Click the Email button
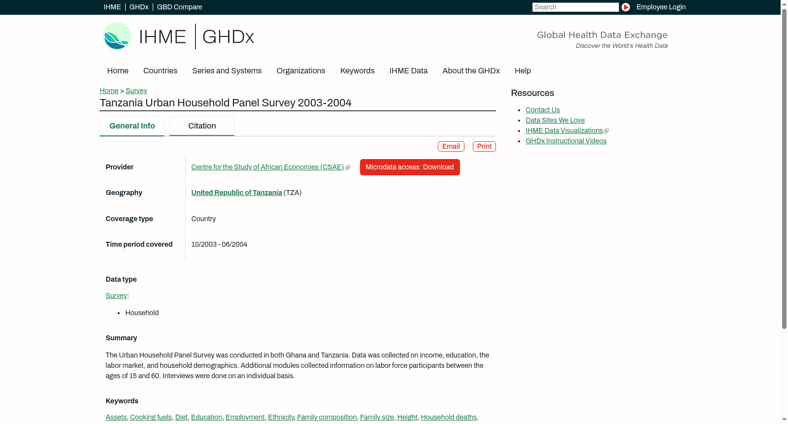The image size is (788, 424). [x=451, y=147]
